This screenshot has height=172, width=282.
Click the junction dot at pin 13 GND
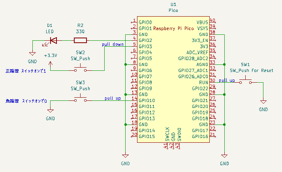click(x=126, y=95)
